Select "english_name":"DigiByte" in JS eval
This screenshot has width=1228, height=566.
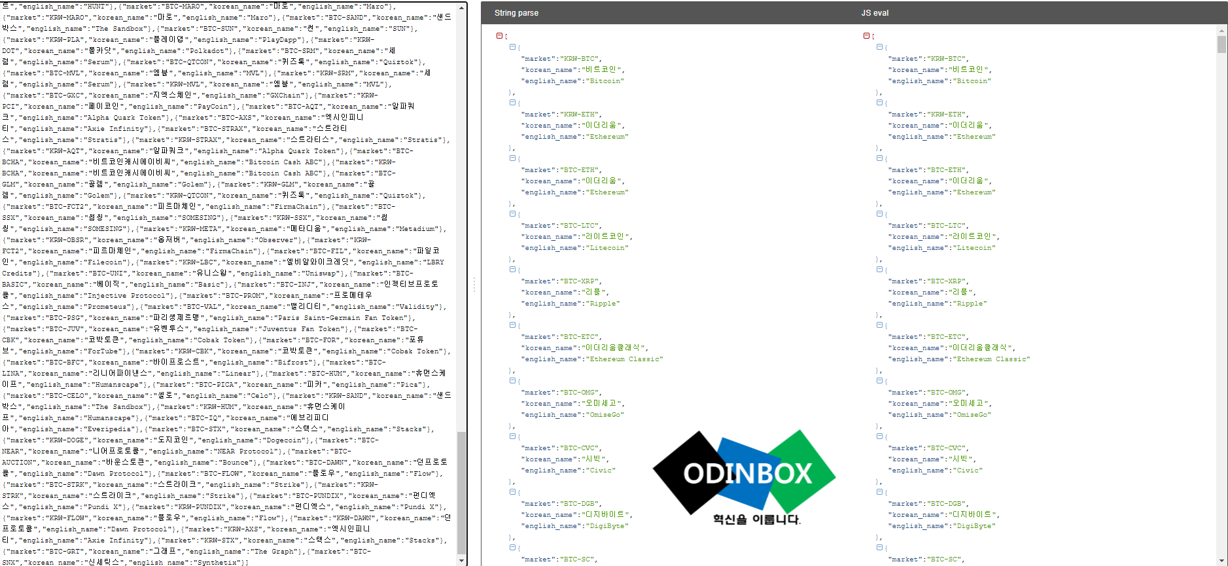click(x=941, y=526)
